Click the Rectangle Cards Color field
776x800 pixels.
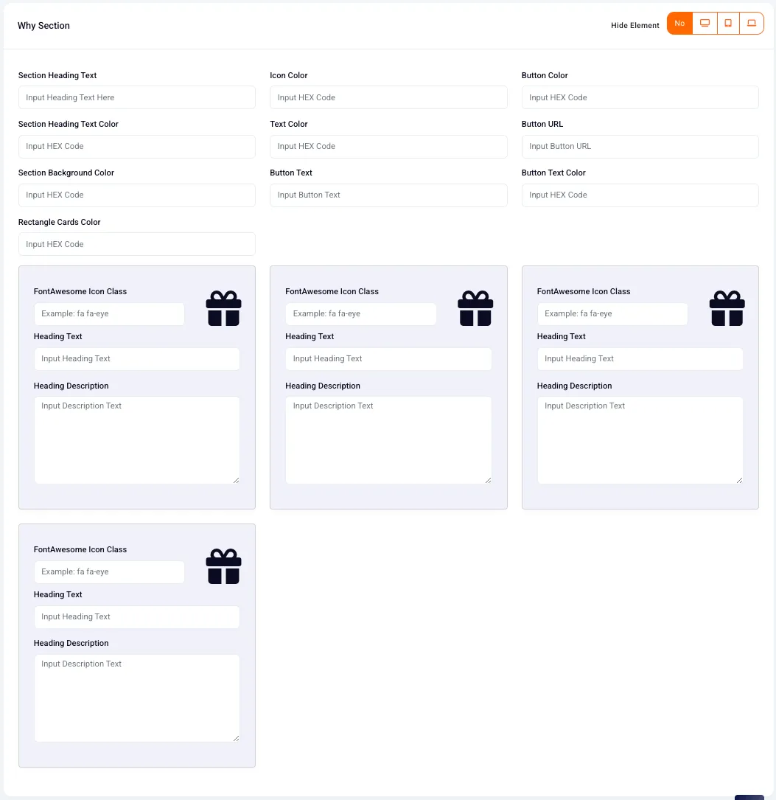point(136,244)
